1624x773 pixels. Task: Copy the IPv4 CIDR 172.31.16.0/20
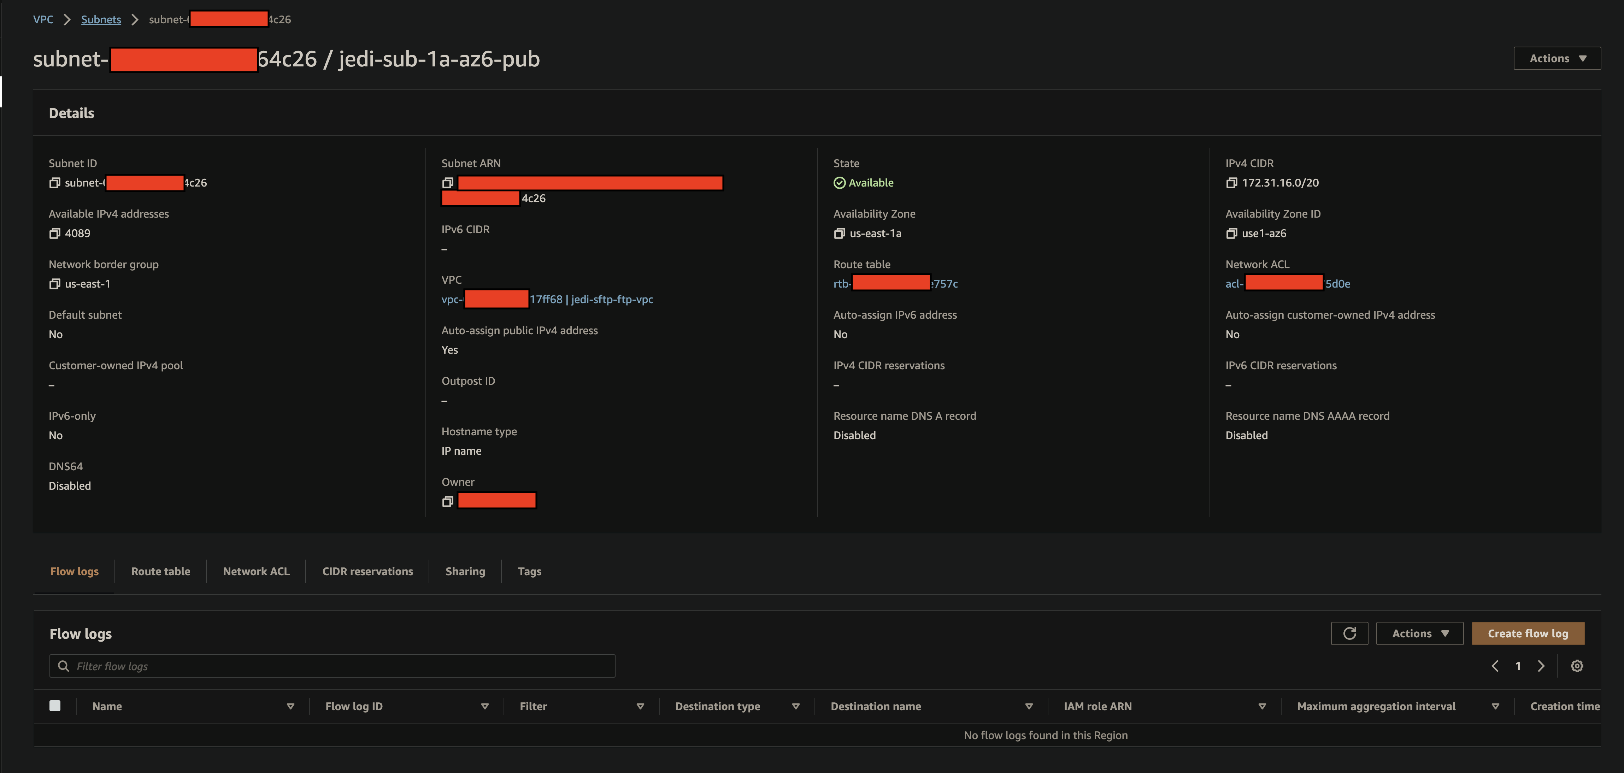(x=1231, y=183)
